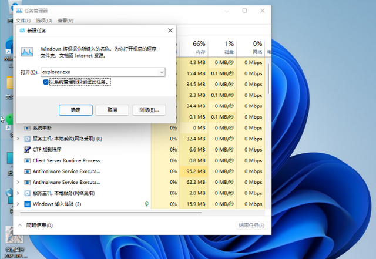Open the 查看(V) menu
The width and height of the screenshot is (376, 259).
(x=65, y=21)
